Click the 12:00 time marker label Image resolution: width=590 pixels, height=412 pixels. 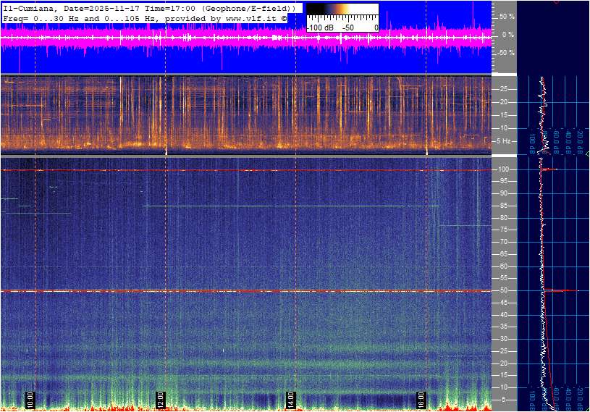click(160, 399)
